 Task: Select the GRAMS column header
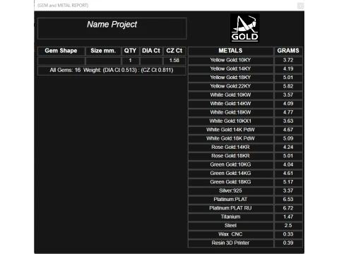288,51
